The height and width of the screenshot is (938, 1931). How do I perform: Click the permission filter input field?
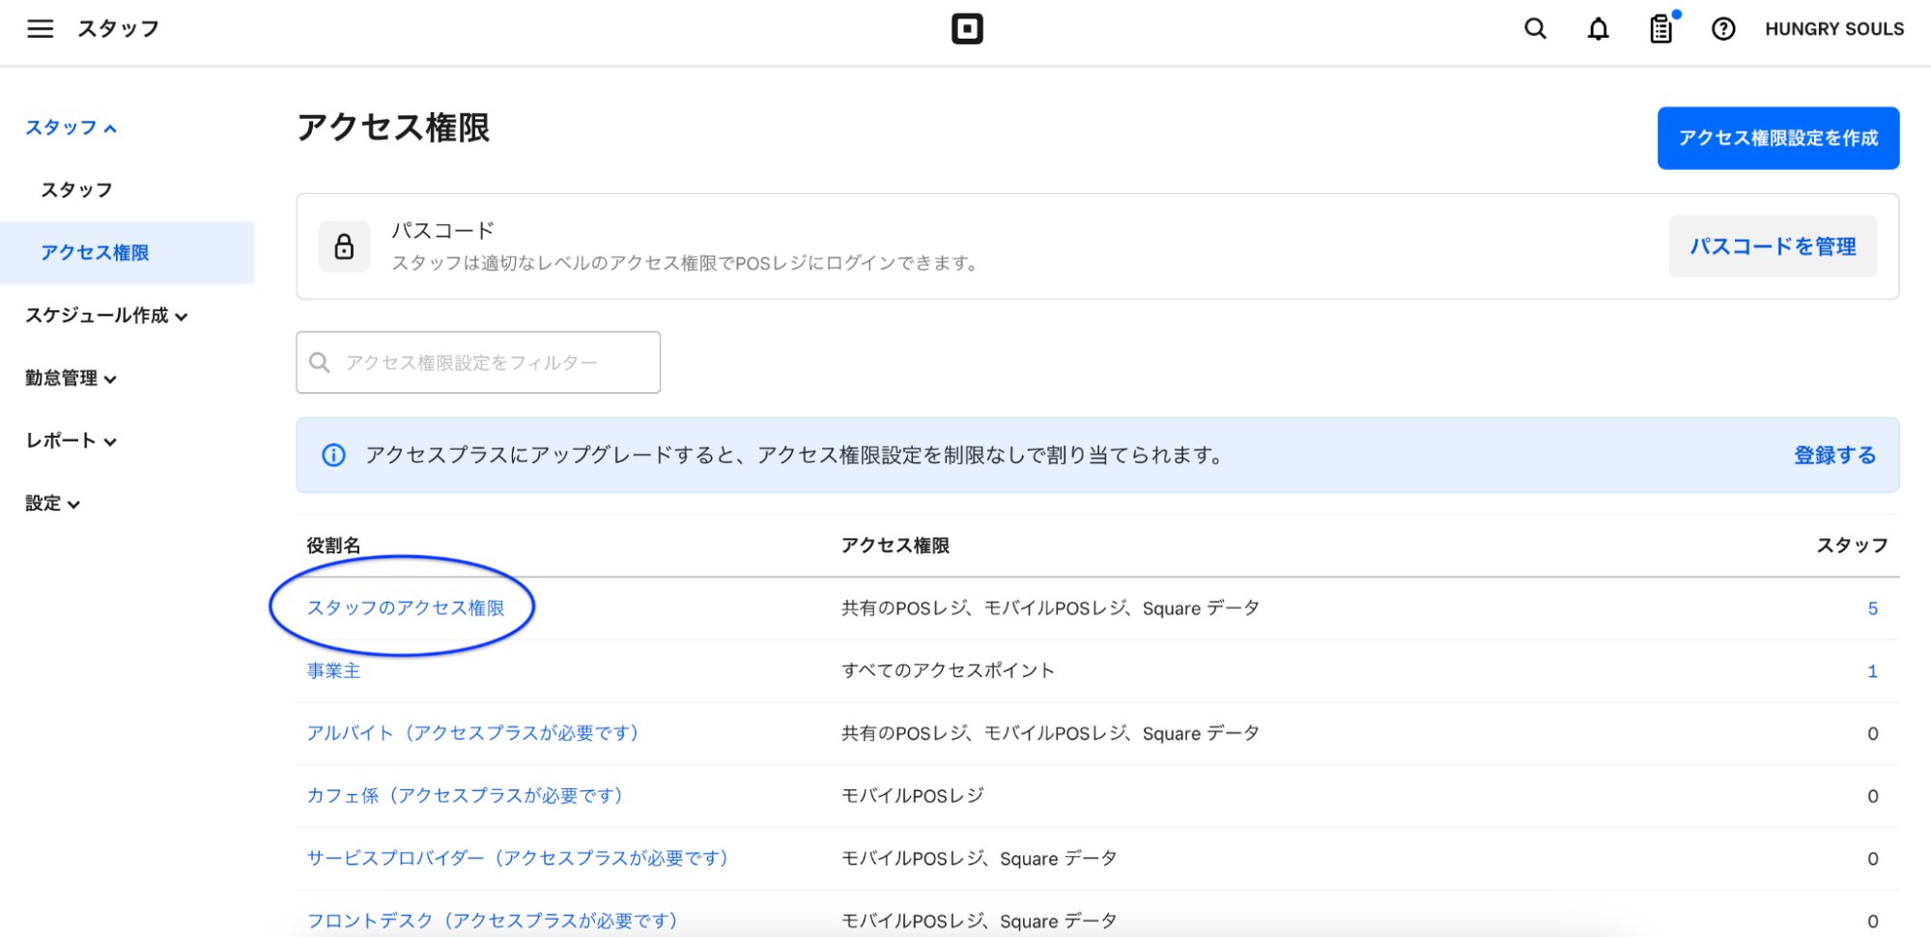tap(477, 361)
